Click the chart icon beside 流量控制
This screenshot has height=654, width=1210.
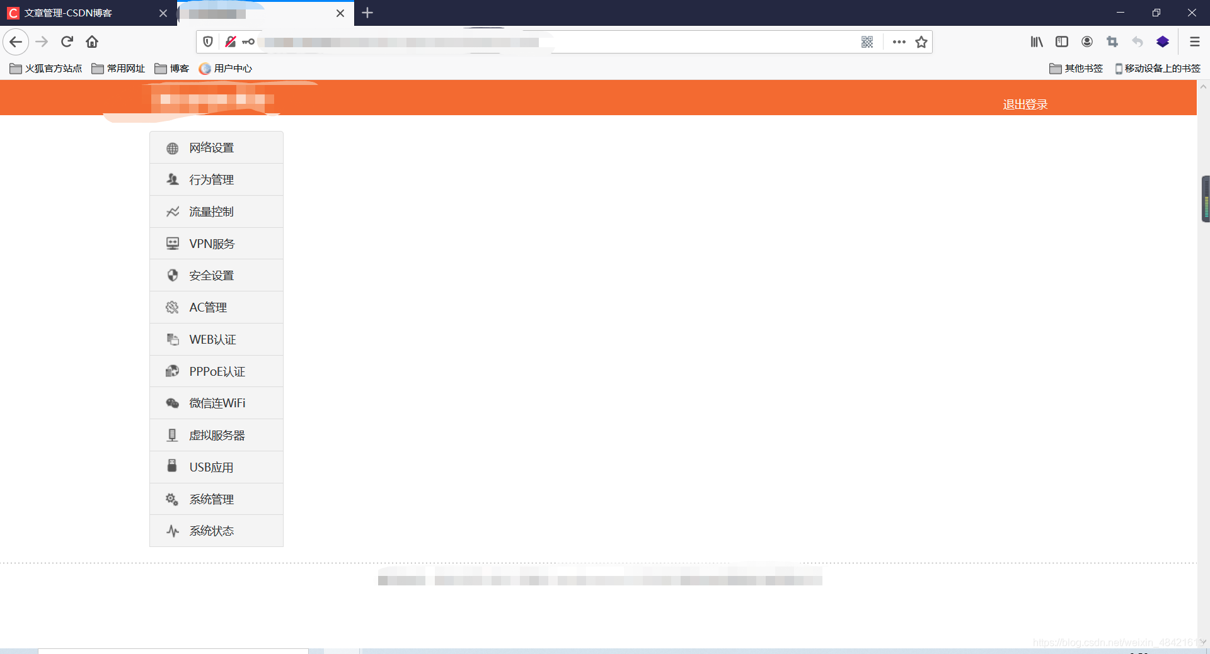pyautogui.click(x=173, y=211)
